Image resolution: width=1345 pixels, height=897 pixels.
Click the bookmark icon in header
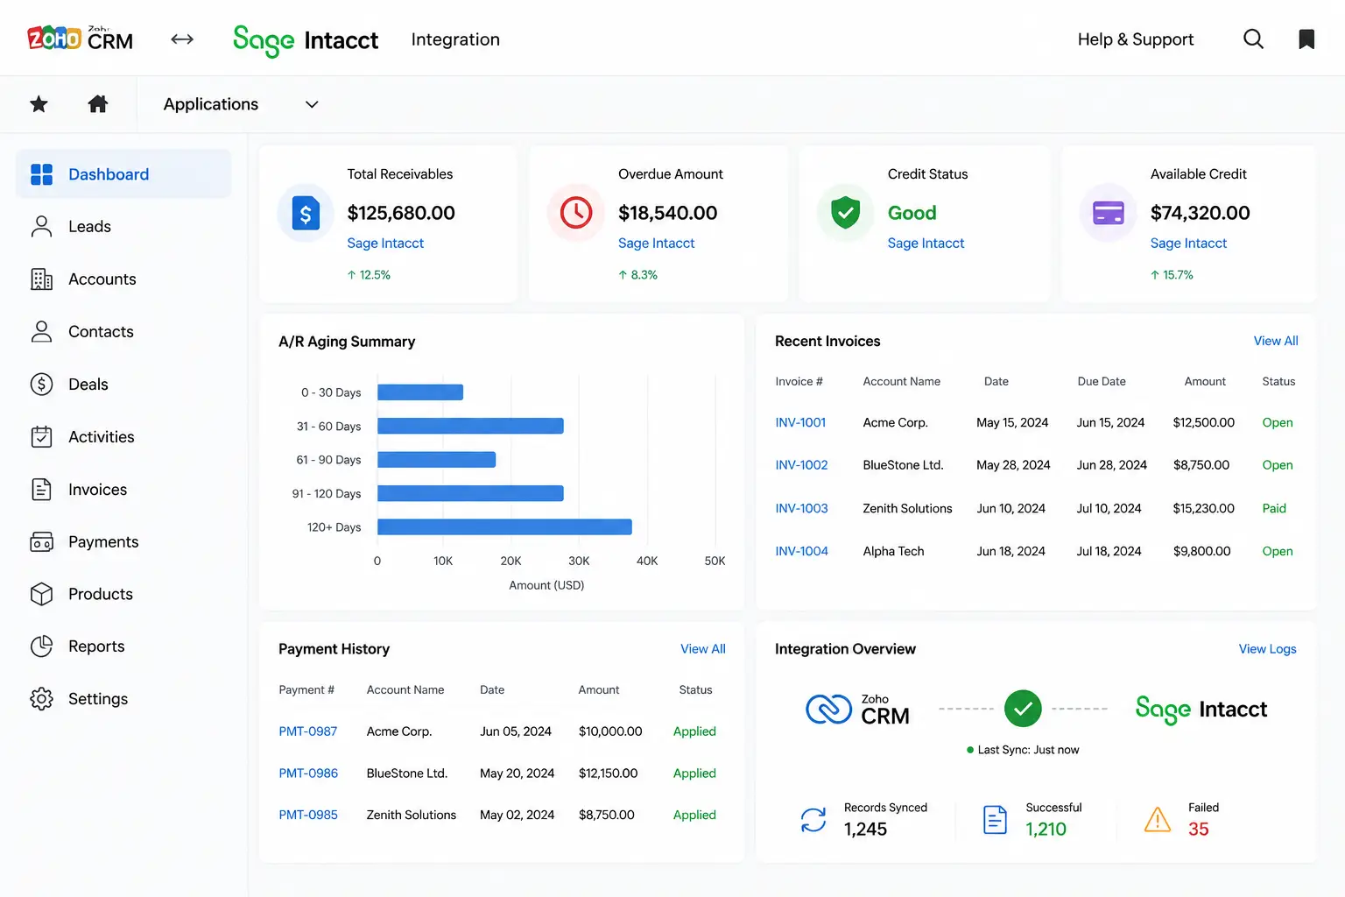[1306, 39]
